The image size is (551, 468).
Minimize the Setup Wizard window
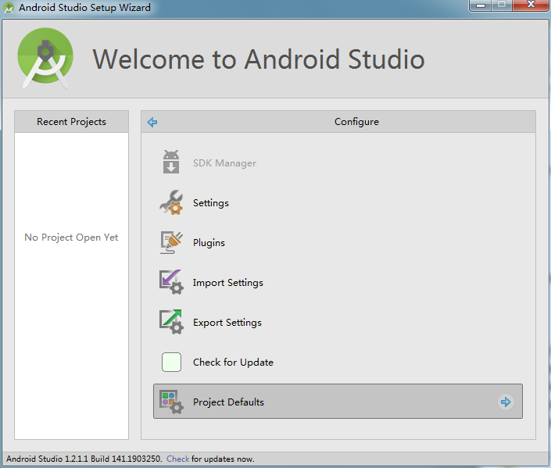[x=481, y=5]
